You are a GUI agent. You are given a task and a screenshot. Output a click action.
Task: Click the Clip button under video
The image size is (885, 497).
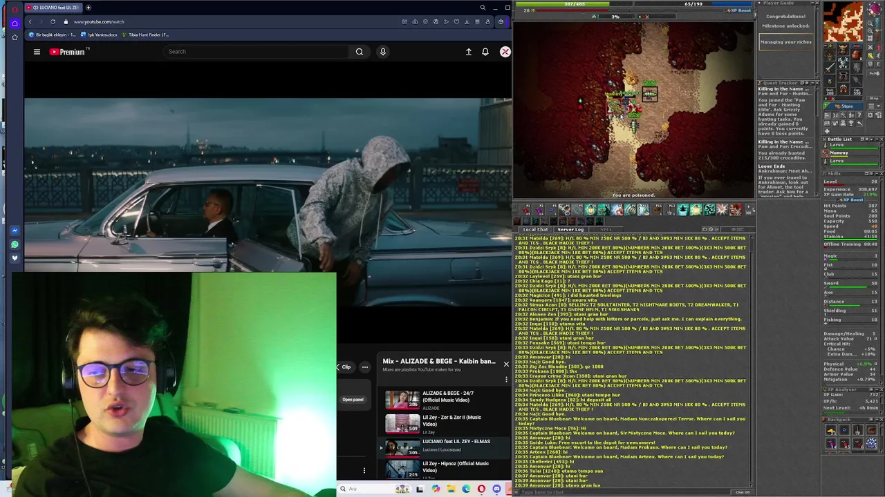click(x=345, y=367)
